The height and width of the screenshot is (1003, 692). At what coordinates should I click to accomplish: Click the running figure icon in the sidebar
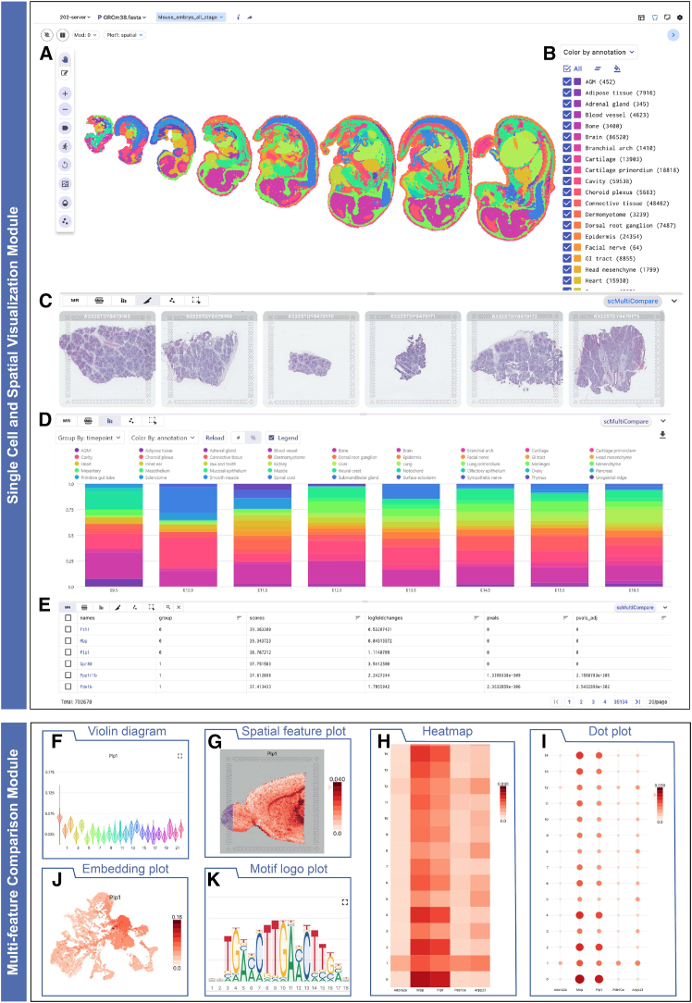[x=65, y=146]
